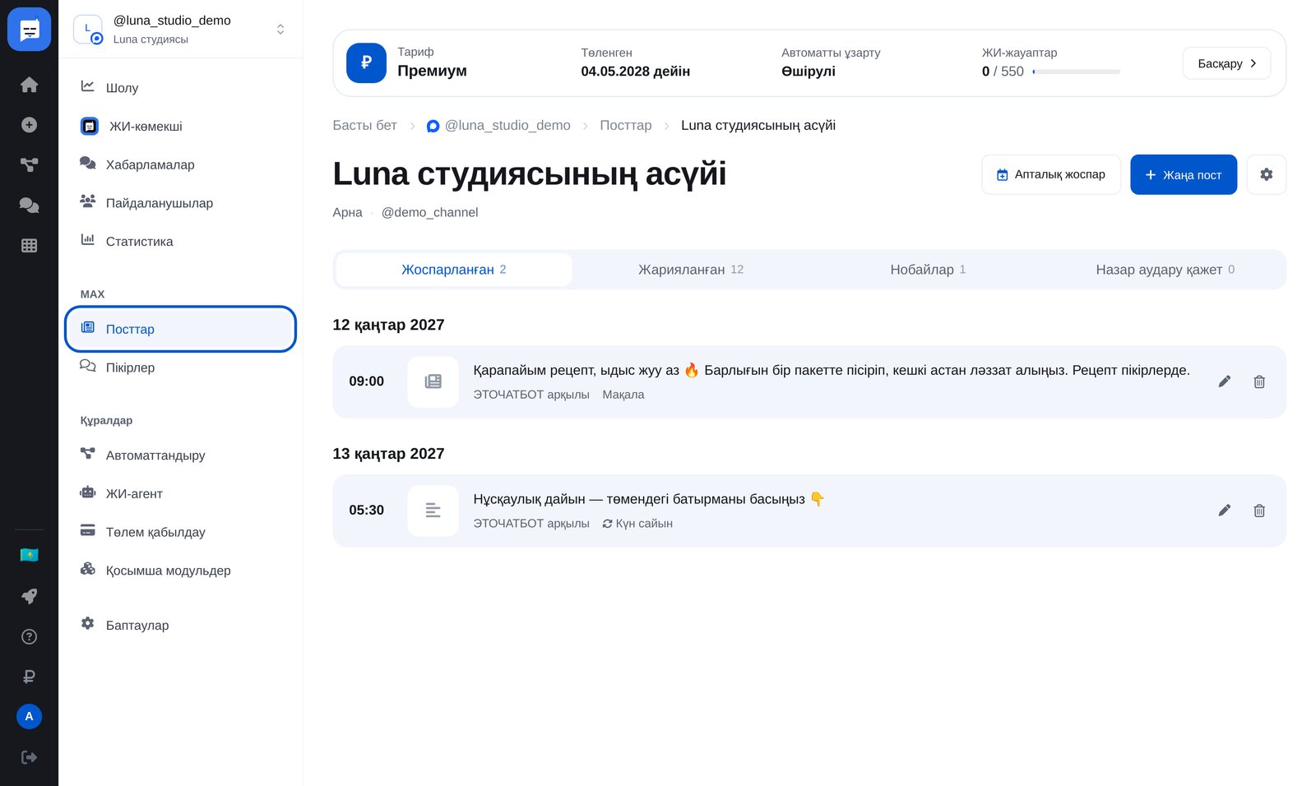Open the chat bubbles icon in rail
Viewport: 1316px width, 786px height.
click(29, 205)
